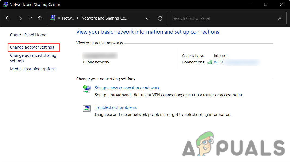
Task: Refresh the Network and Sharing Center page
Action: point(160,18)
